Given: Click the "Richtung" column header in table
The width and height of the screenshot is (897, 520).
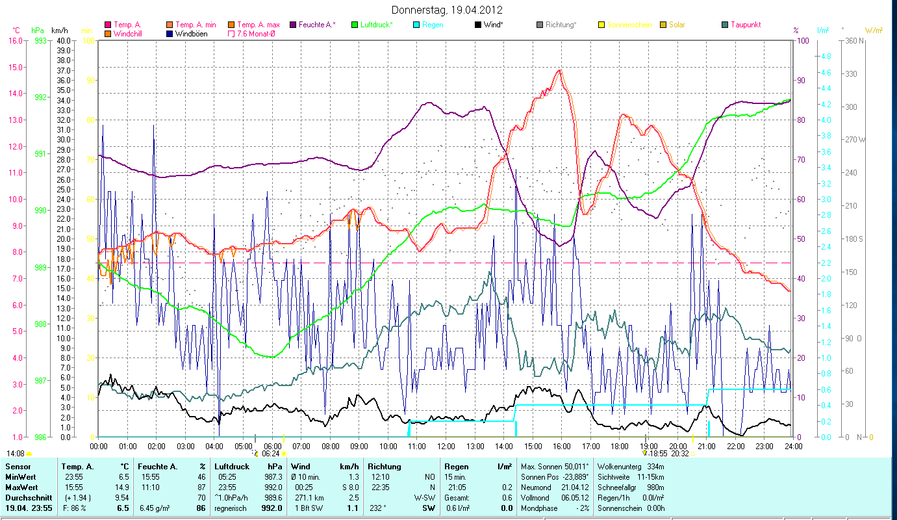Looking at the screenshot, I should click(385, 467).
